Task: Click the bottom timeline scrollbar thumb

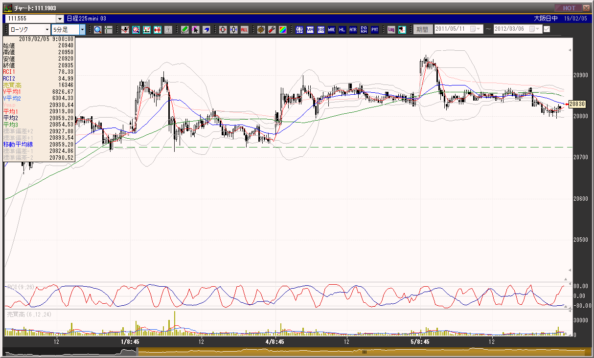Action: (364, 351)
